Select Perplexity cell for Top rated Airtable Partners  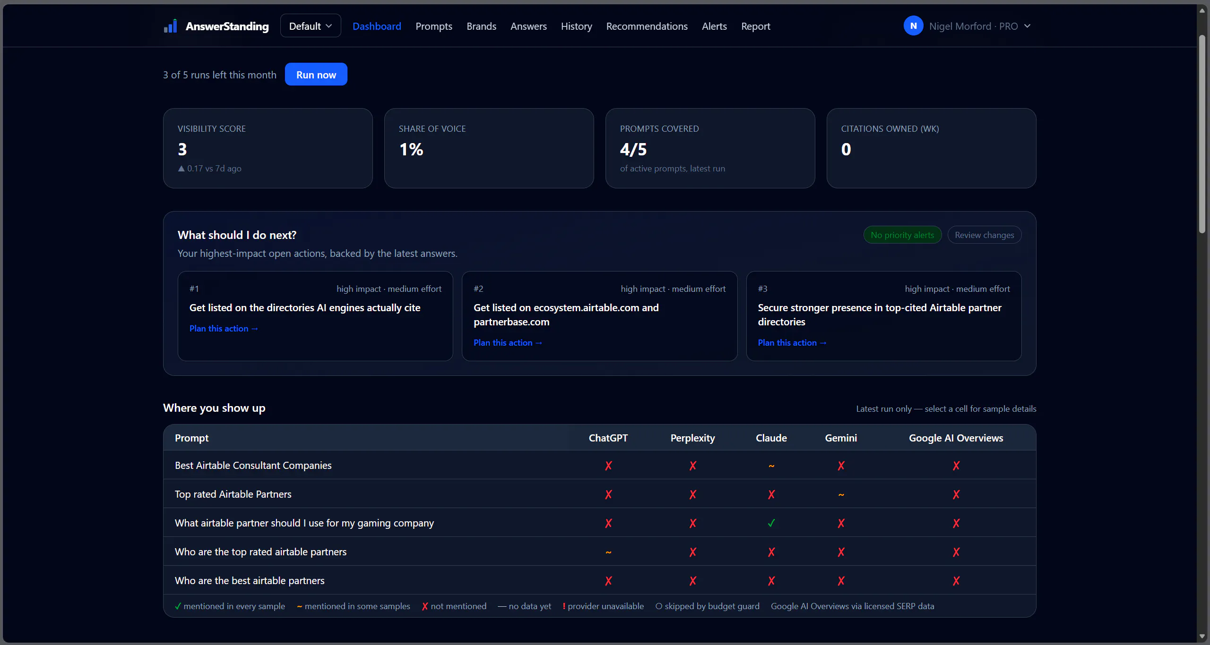pos(692,494)
